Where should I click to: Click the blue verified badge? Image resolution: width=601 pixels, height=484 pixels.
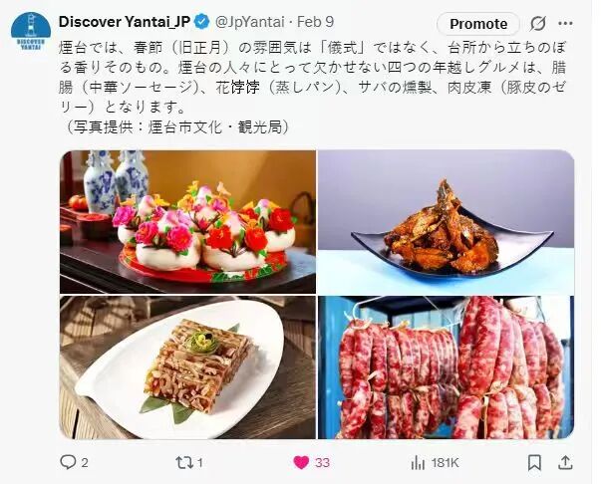click(202, 22)
